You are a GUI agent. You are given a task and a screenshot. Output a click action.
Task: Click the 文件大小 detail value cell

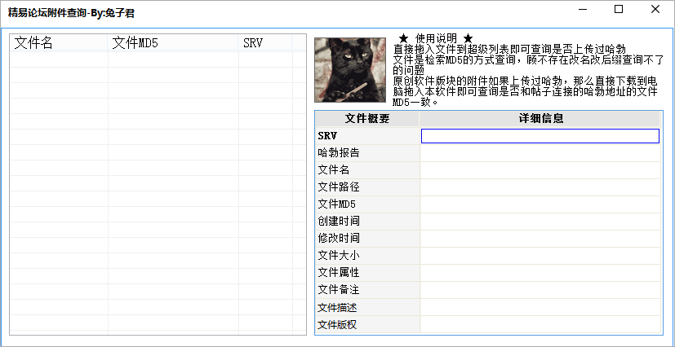click(540, 256)
